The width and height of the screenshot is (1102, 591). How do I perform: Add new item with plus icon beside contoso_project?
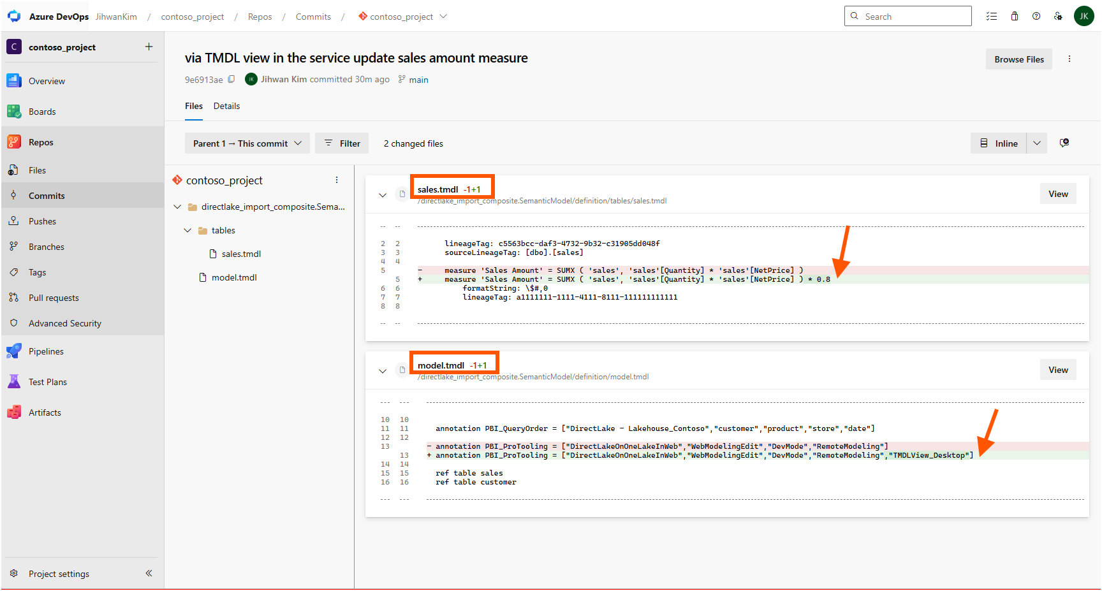(149, 47)
